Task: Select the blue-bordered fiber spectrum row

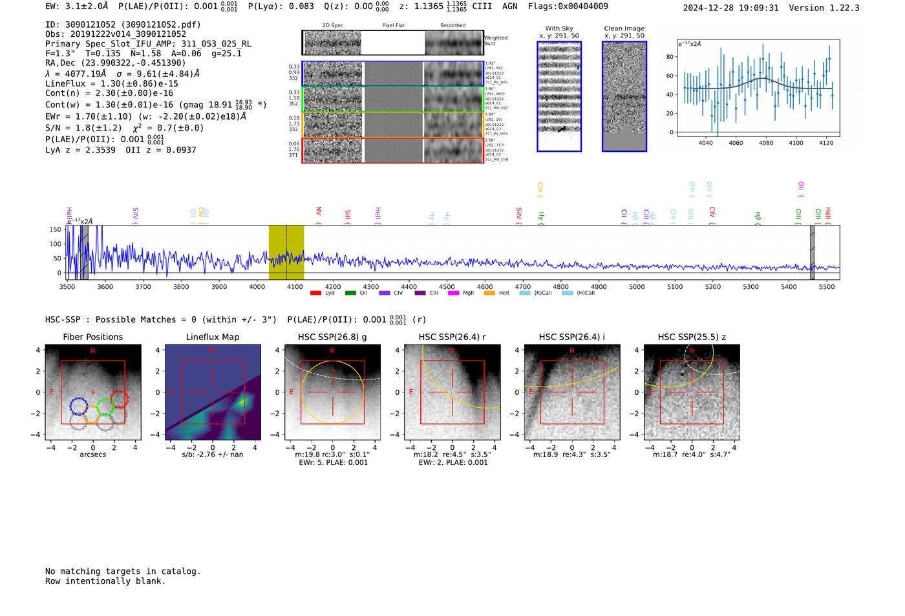Action: (x=393, y=74)
